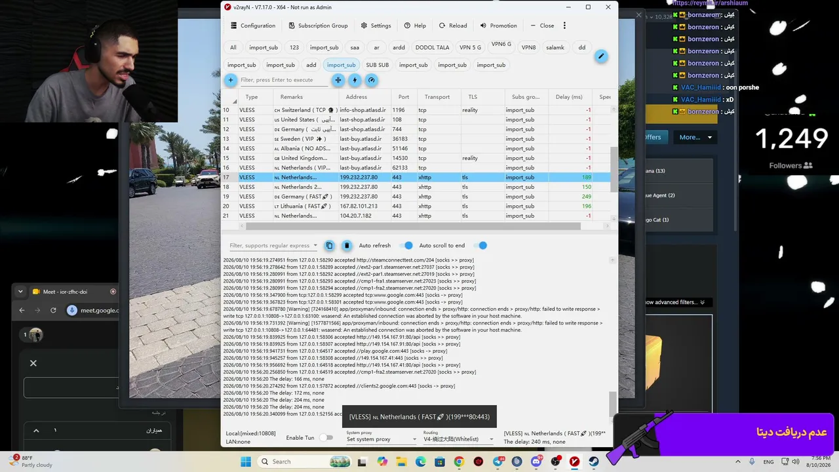Viewport: 839px width, 472px height.
Task: Click the Google Meet back arrow
Action: pyautogui.click(x=22, y=310)
